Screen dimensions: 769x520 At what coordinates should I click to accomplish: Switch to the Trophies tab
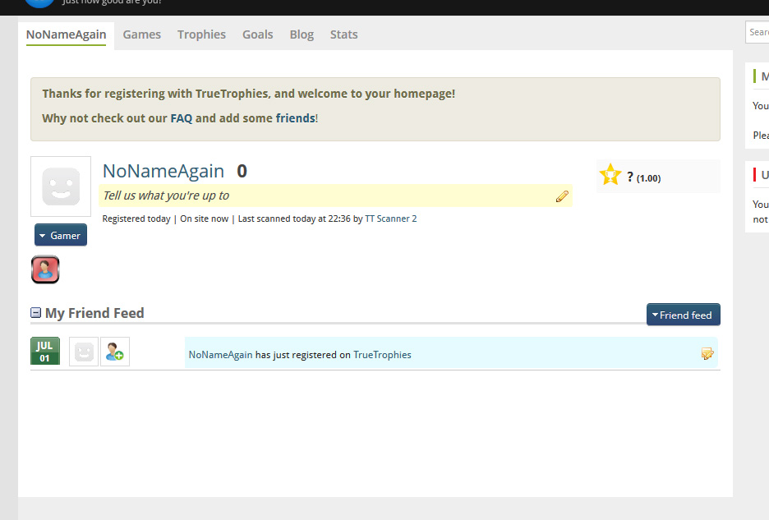pos(201,35)
